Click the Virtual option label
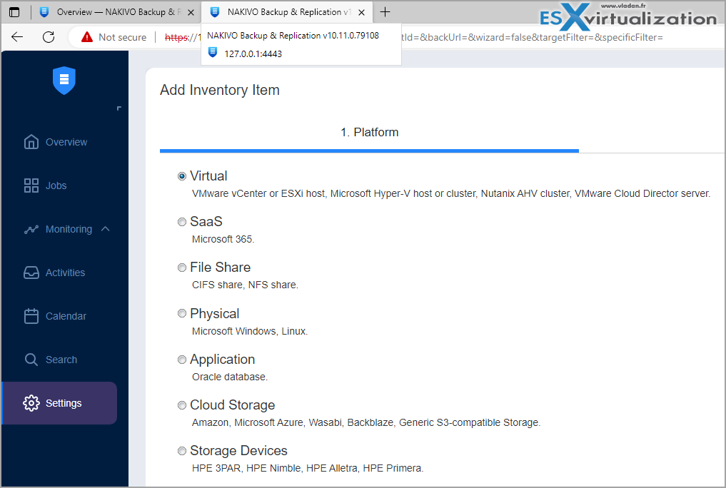The image size is (726, 488). [208, 176]
